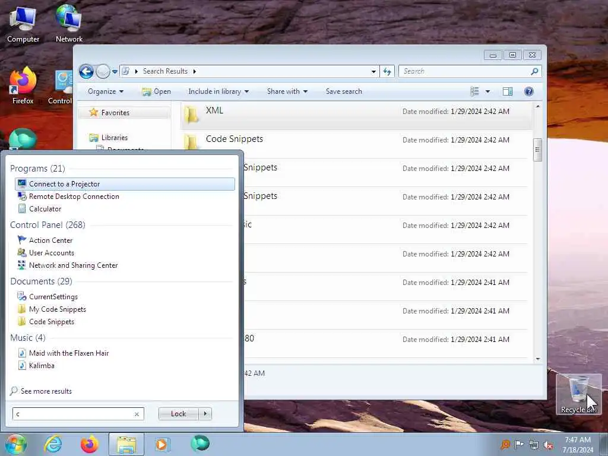This screenshot has height=456, width=608.
Task: Click Programs (21) group header
Action: tap(37, 169)
